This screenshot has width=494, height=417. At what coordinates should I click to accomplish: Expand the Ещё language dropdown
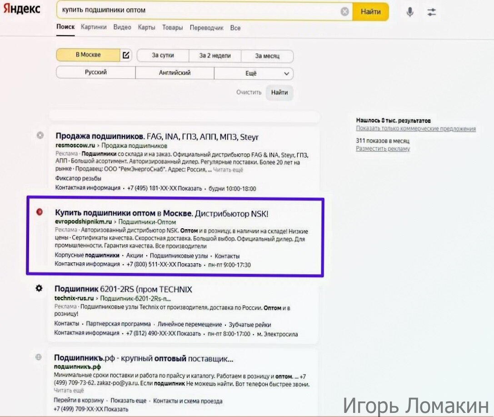click(254, 73)
